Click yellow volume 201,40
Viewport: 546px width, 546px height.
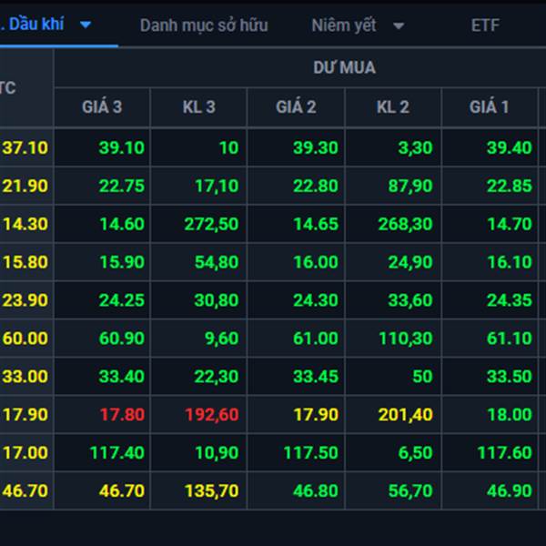click(x=406, y=414)
